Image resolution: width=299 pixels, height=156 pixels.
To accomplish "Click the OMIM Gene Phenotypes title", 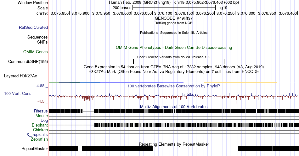I will [174, 47].
